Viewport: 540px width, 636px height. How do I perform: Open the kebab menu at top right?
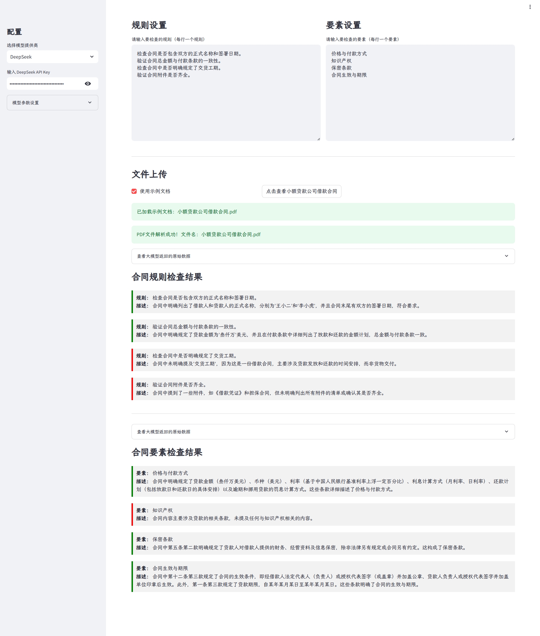click(x=530, y=7)
